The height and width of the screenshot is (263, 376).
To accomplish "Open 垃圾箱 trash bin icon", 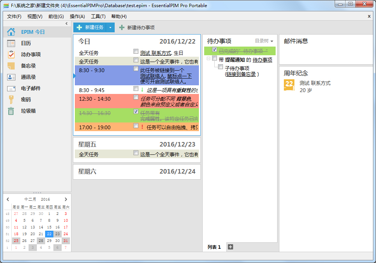I will [x=11, y=111].
